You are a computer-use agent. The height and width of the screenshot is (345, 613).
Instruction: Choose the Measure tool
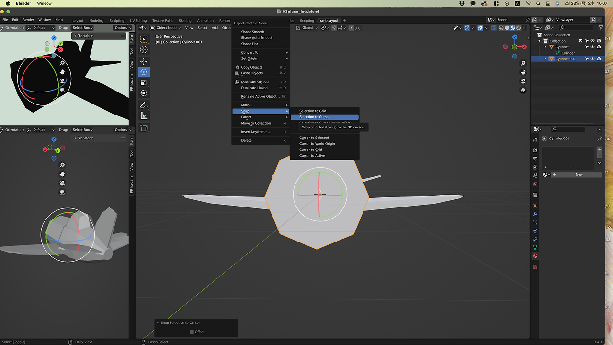click(144, 116)
